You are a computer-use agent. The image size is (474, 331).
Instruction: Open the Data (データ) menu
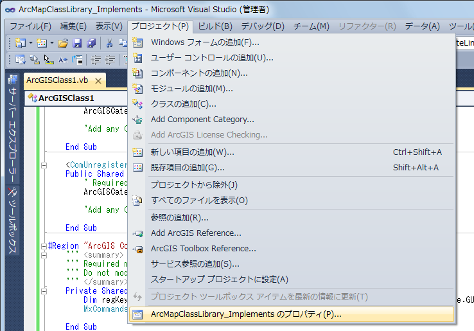point(423,26)
